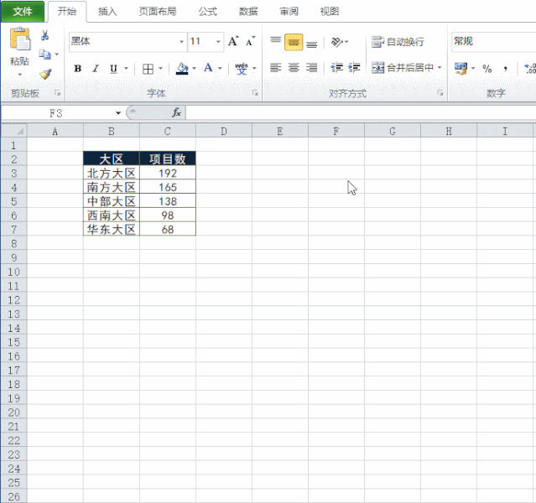
Task: Click into the formula bar
Action: pyautogui.click(x=361, y=113)
